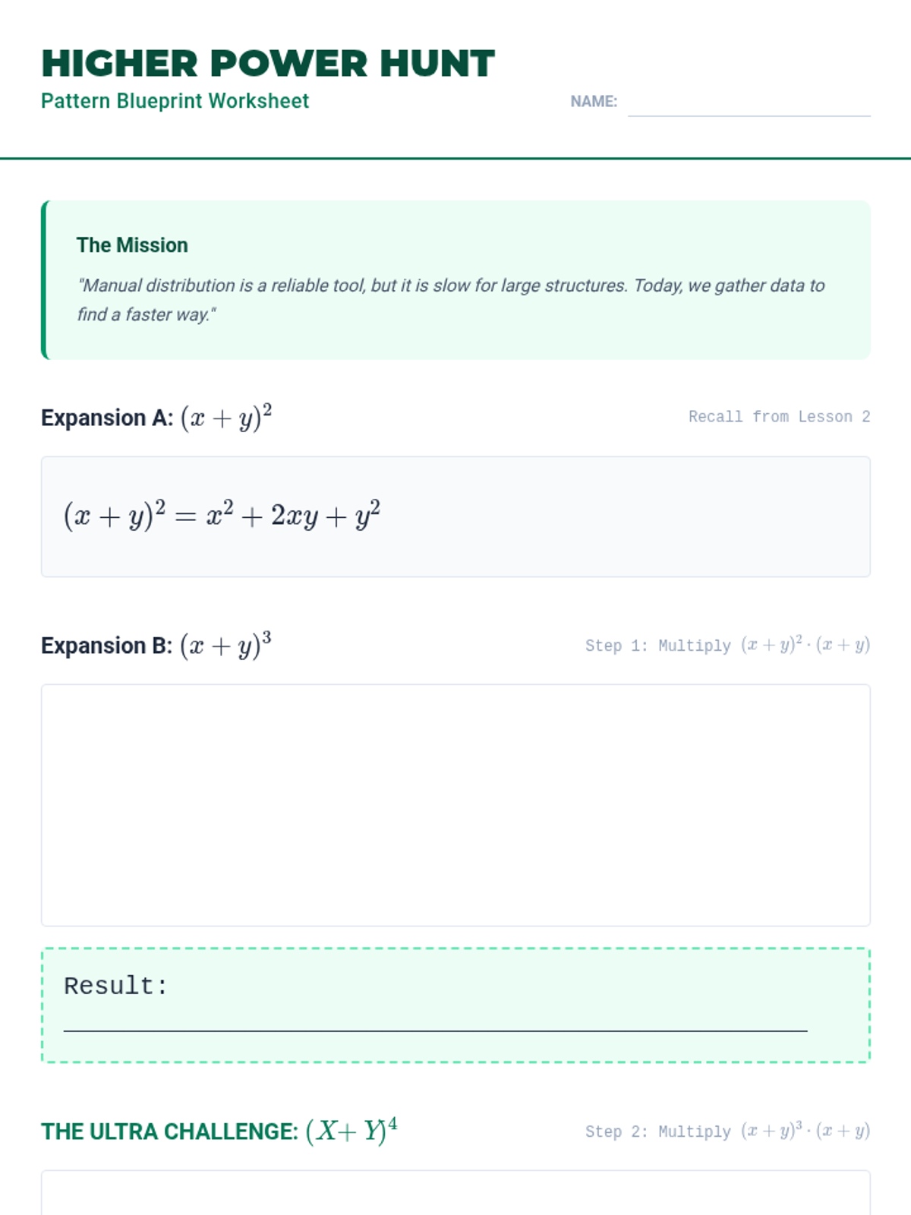Click the (x+y)³ expression beside Expansion B
Screen dimensions: 911x1215
[x=225, y=645]
